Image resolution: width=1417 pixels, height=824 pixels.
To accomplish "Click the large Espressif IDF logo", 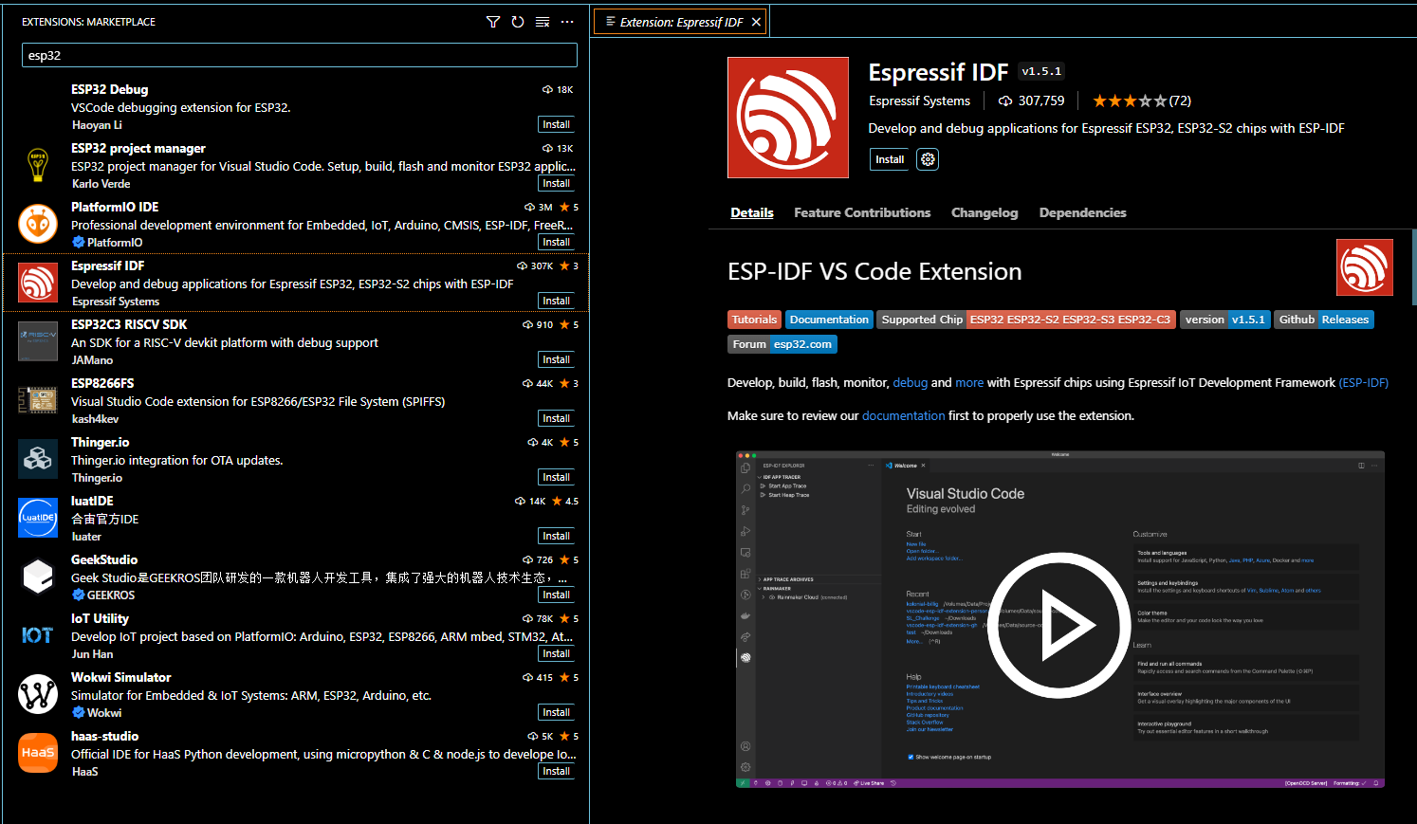I will (788, 118).
